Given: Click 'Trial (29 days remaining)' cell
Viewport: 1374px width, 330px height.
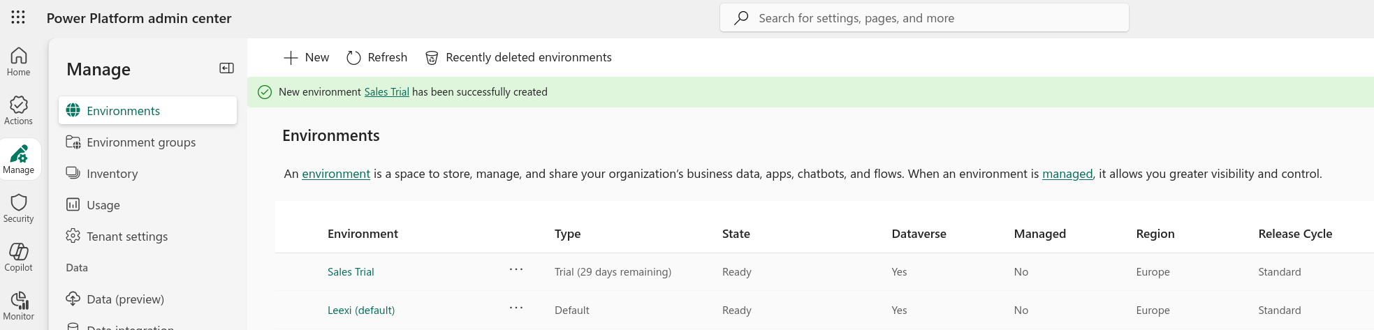Looking at the screenshot, I should tap(613, 272).
